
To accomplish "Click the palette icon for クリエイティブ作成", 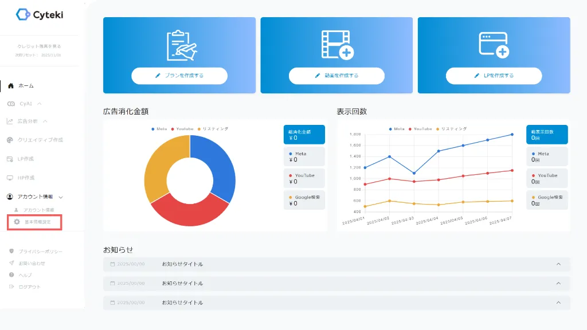I will tap(10, 140).
